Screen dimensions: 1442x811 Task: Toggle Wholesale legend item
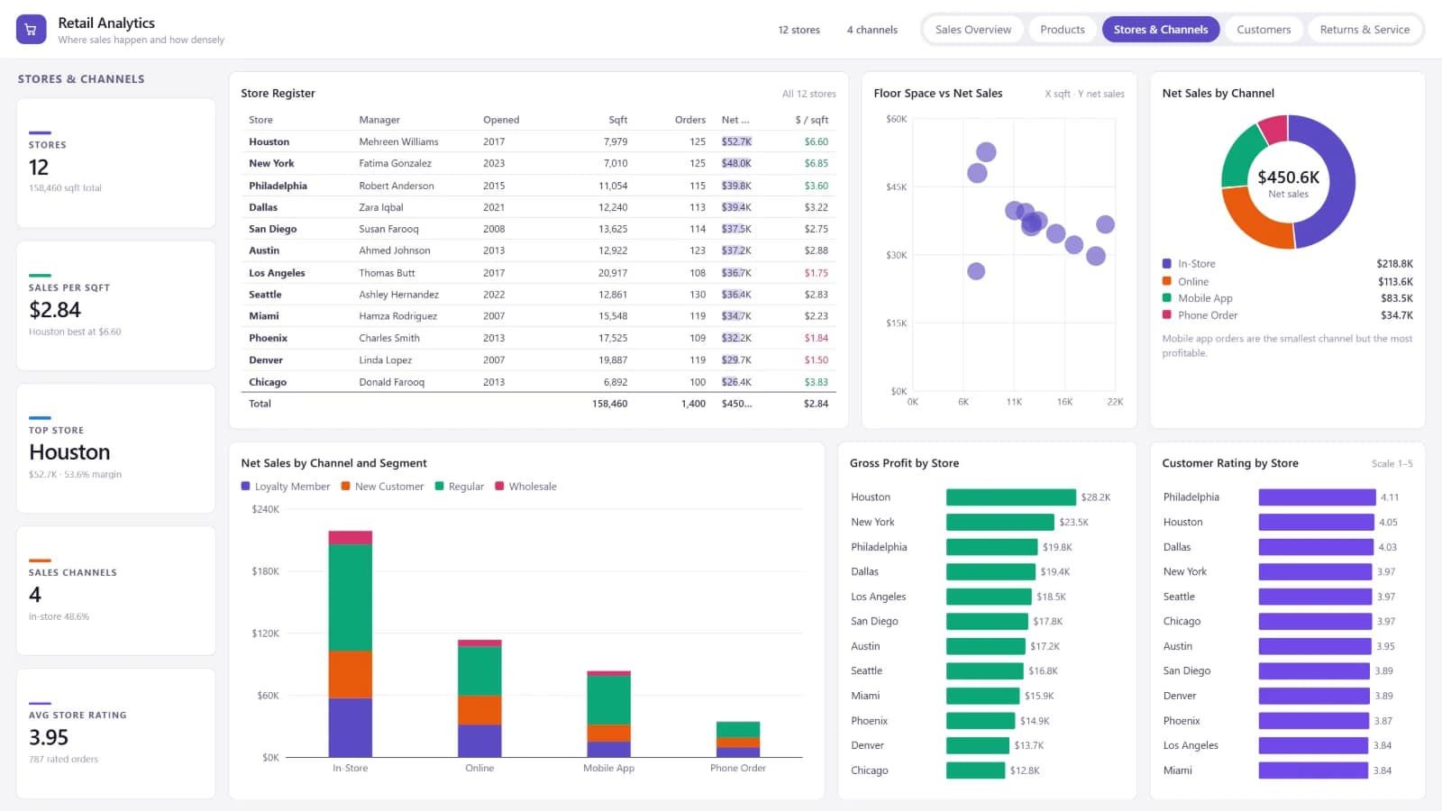pos(525,487)
